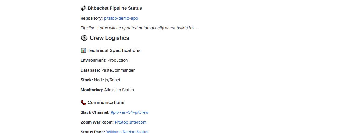Screen dimensions: 338x133
Task: Open the Williams Racing Status page link
Action: (127, 131)
